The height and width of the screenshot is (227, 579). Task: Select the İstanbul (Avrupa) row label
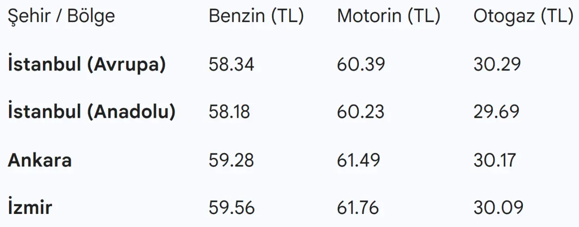[x=87, y=65]
